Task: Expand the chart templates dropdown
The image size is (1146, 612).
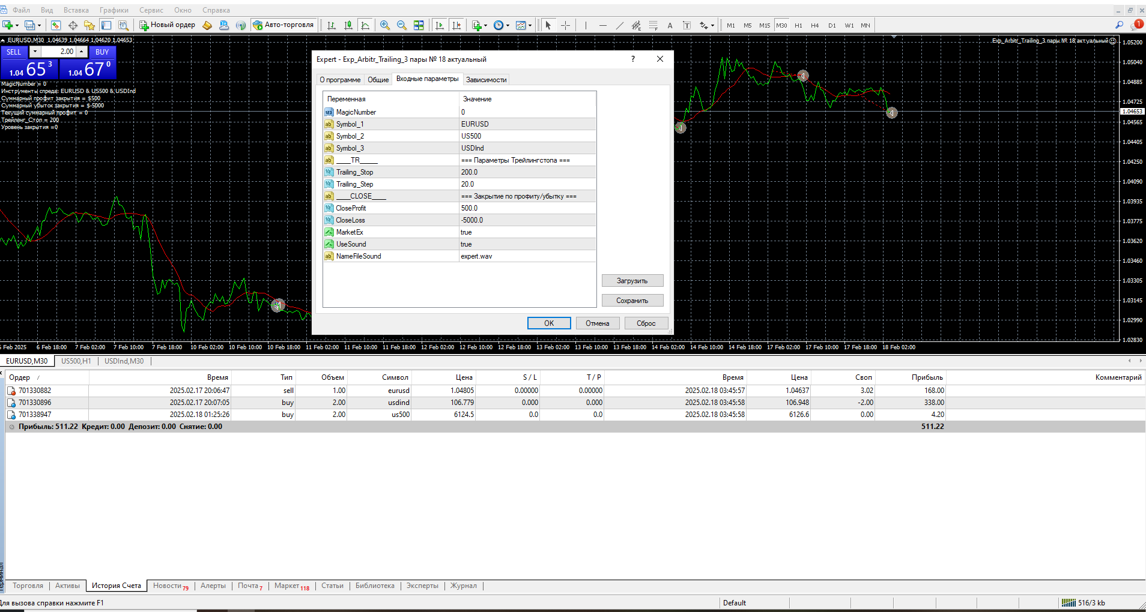Action: click(x=530, y=26)
